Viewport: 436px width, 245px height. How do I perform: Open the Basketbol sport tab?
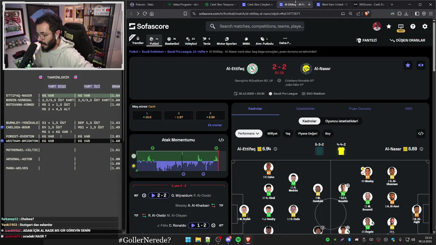click(172, 40)
